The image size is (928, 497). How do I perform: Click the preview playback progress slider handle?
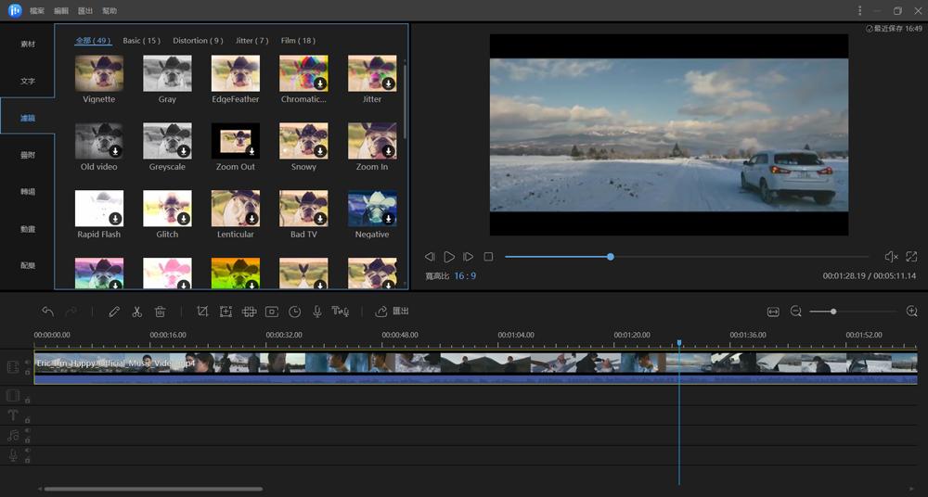(610, 257)
